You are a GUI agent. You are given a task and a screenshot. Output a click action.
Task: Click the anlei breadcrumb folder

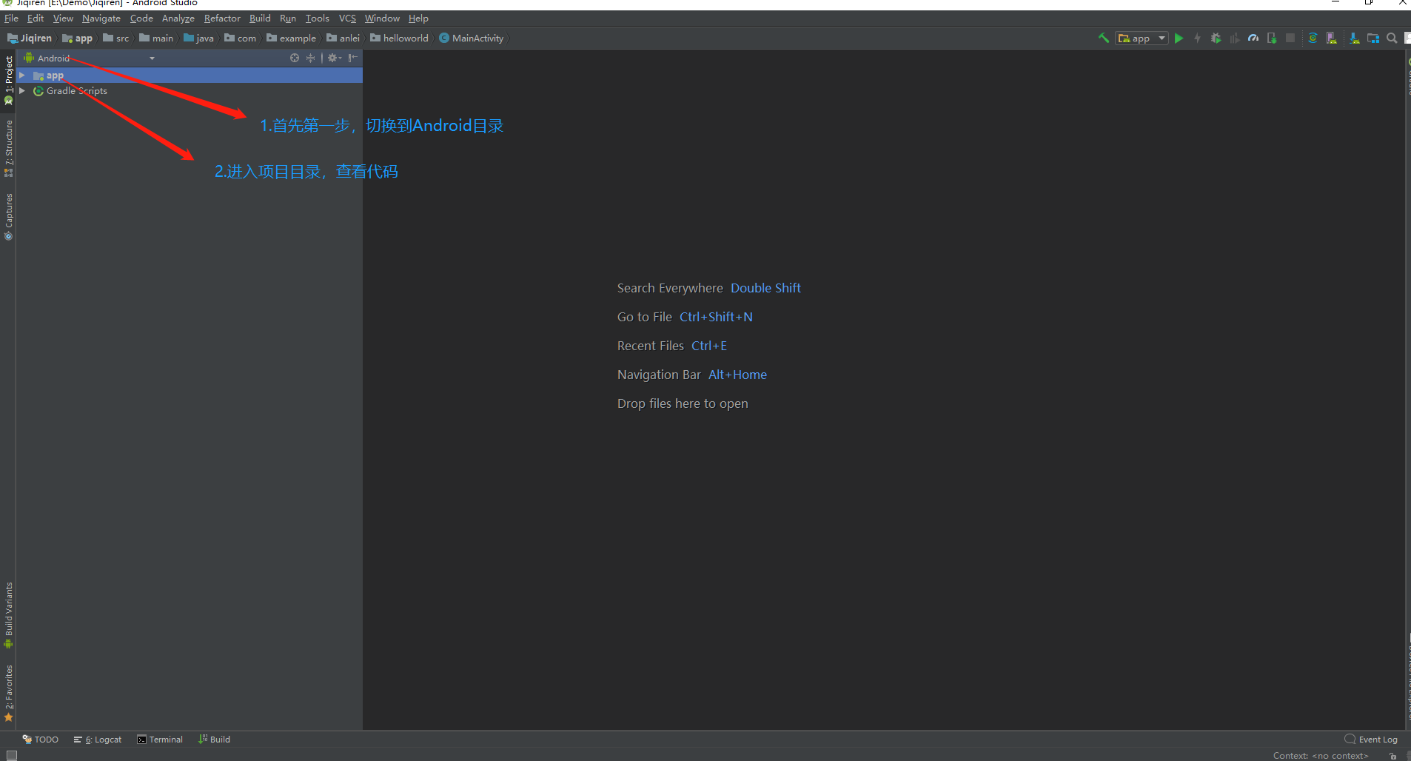(x=343, y=38)
